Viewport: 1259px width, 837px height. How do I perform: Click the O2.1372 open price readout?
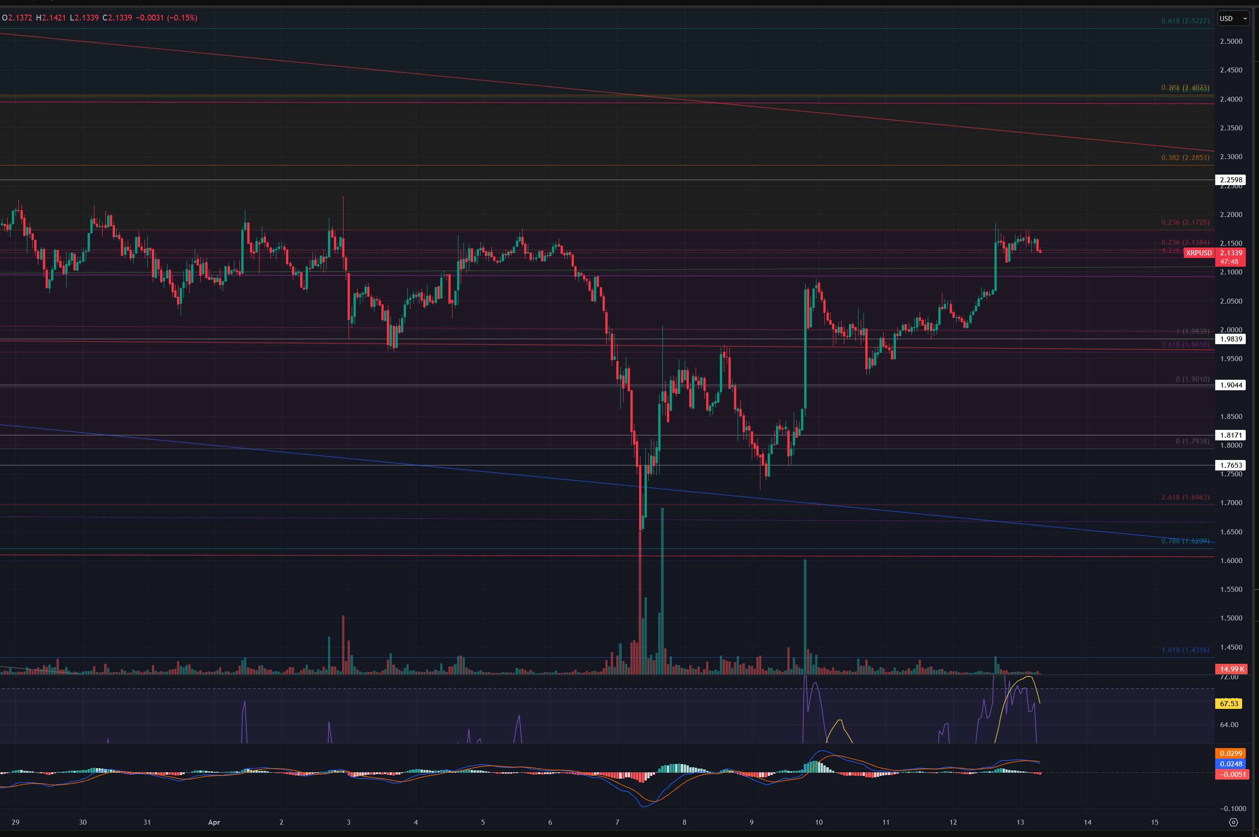tap(18, 18)
